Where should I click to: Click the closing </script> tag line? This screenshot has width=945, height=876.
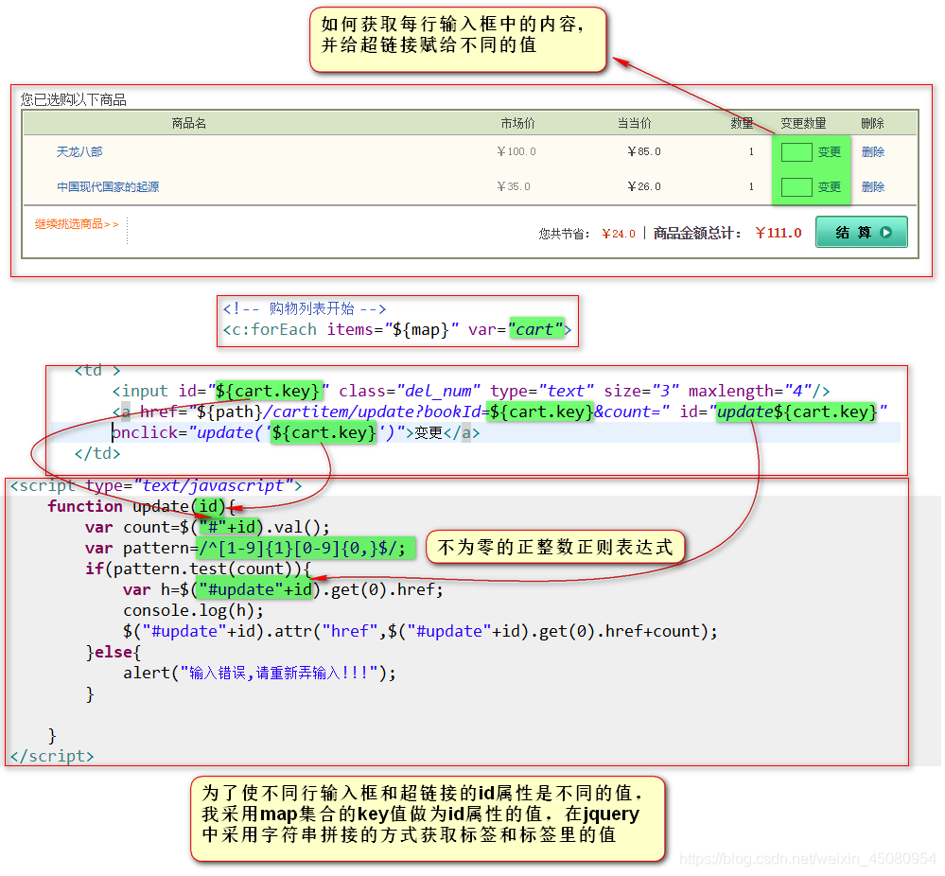pos(52,756)
